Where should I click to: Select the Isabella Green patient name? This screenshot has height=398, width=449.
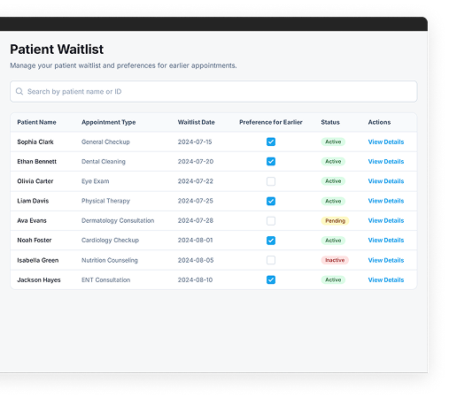(x=38, y=260)
